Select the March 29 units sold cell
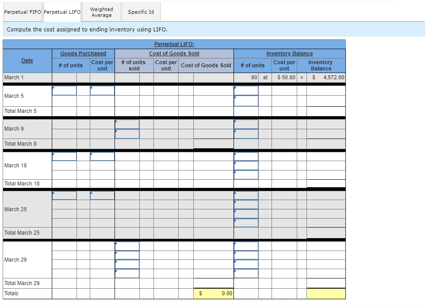The height and width of the screenshot is (305, 425). [x=127, y=246]
